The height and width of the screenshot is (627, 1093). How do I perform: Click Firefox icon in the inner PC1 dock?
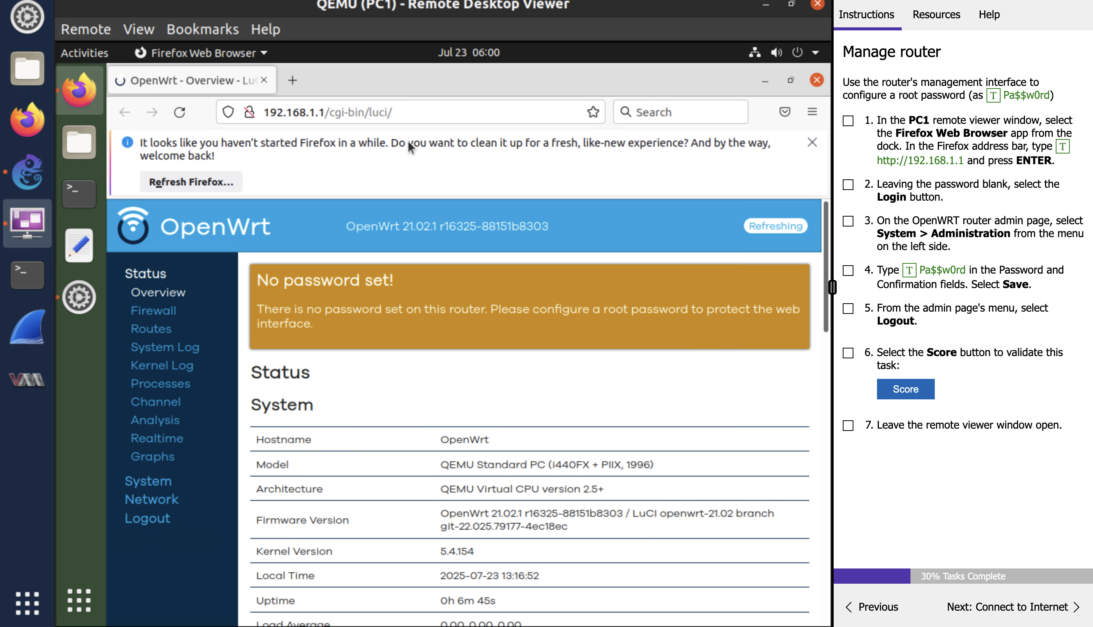tap(79, 90)
